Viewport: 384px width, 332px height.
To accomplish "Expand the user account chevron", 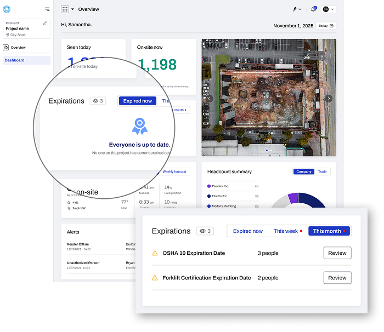I will (x=332, y=9).
